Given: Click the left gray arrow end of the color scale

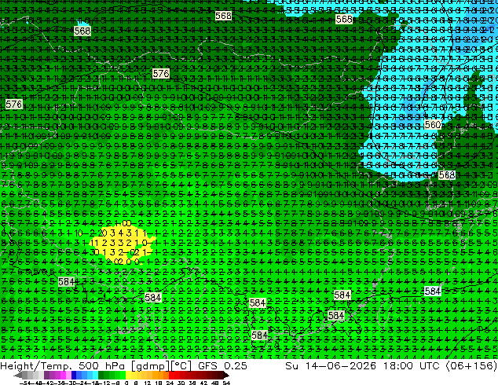Looking at the screenshot, I should click(x=17, y=376).
